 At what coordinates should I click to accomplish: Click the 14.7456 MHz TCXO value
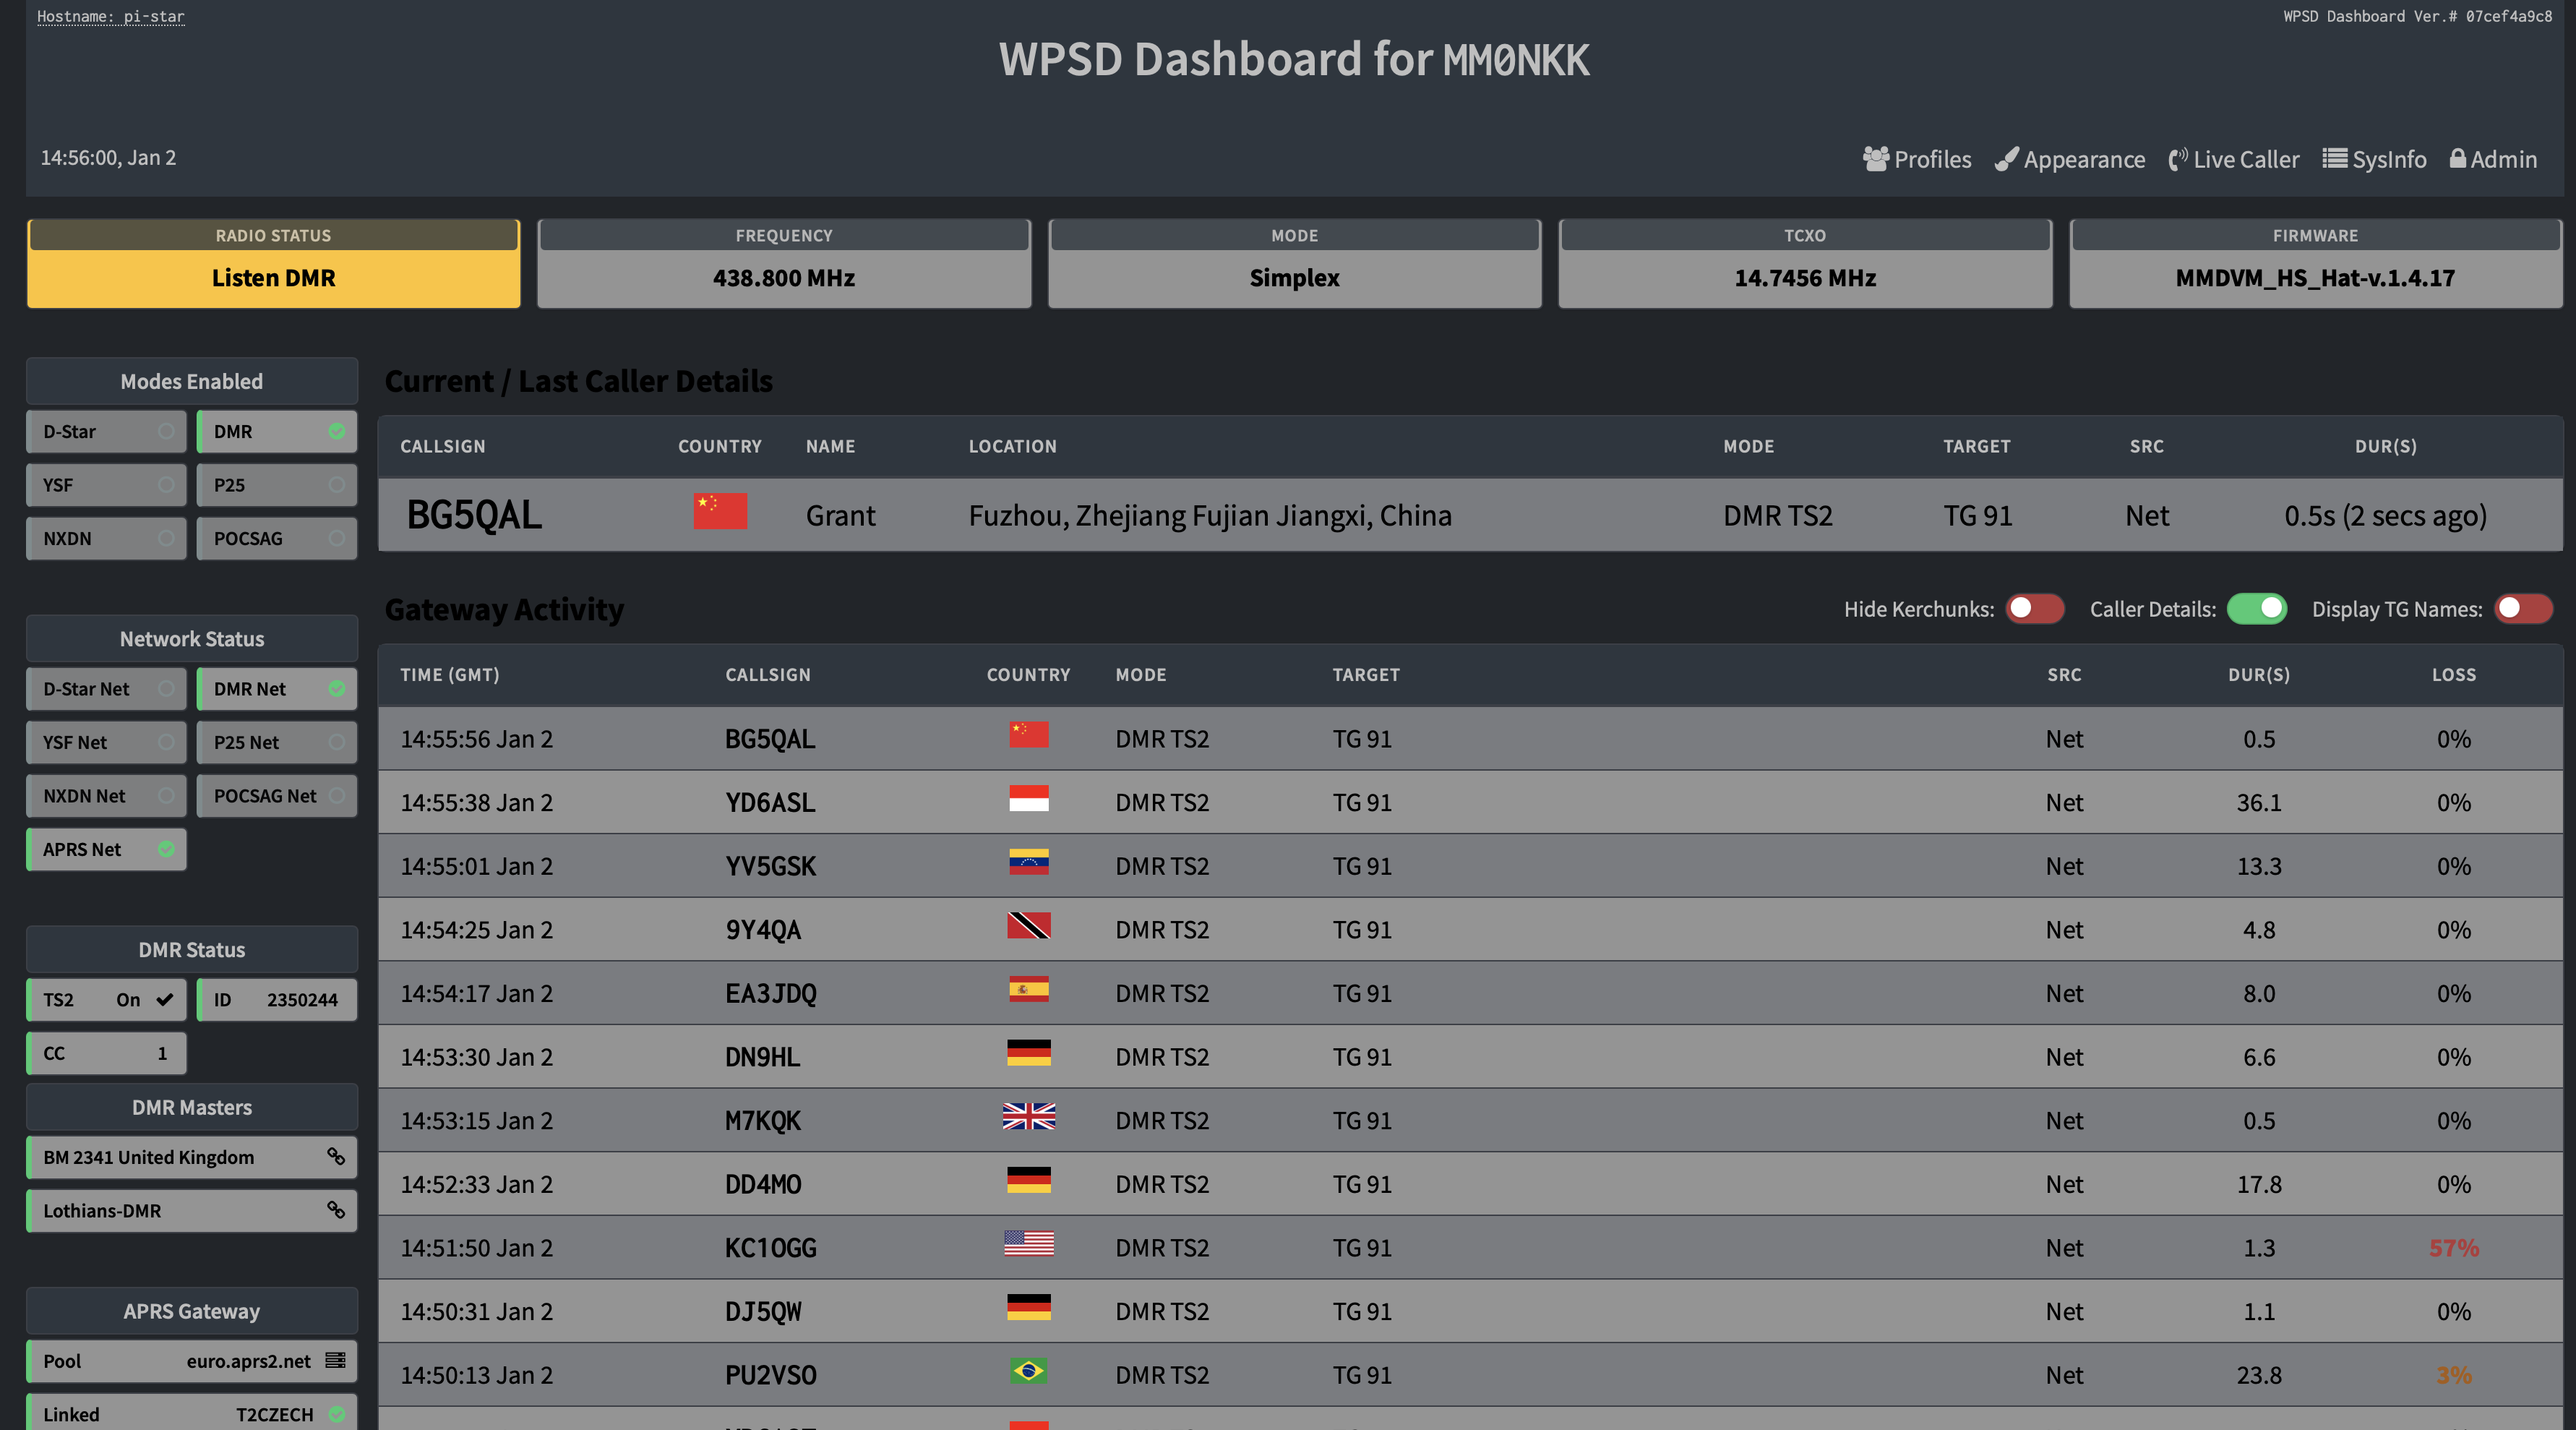[x=1804, y=278]
